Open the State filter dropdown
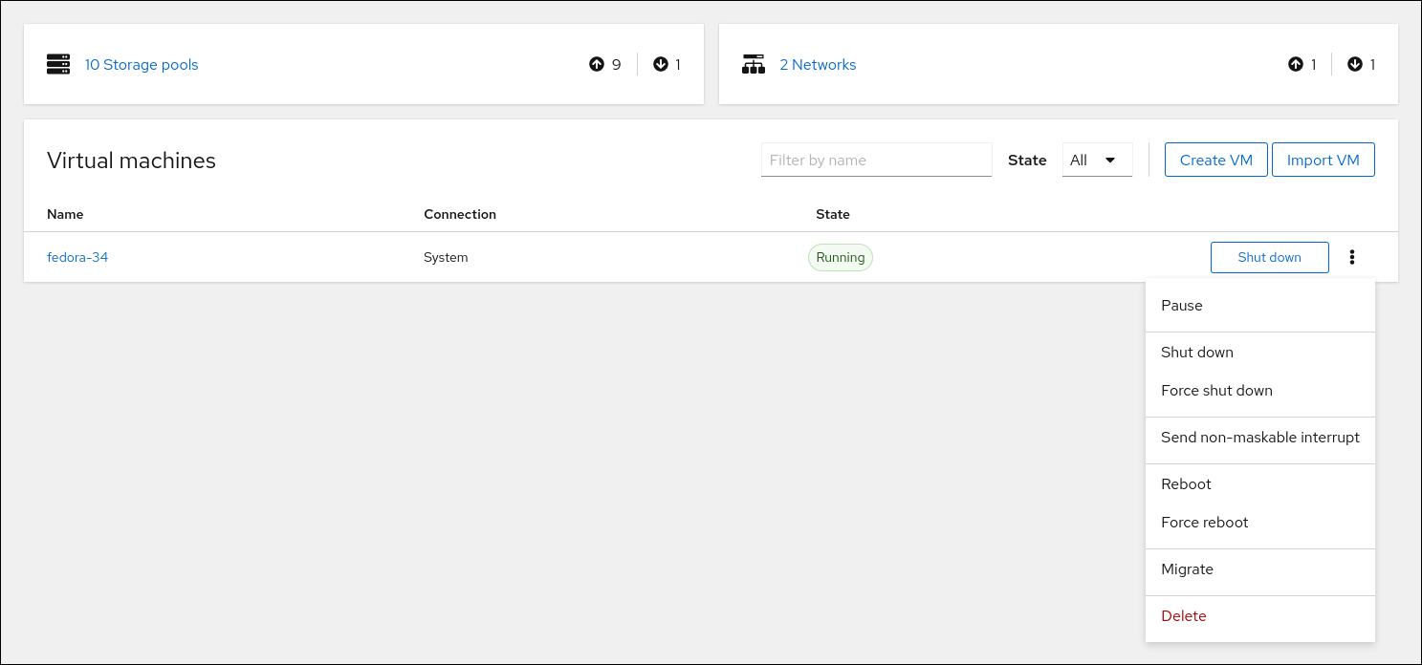This screenshot has height=665, width=1422. click(x=1096, y=161)
